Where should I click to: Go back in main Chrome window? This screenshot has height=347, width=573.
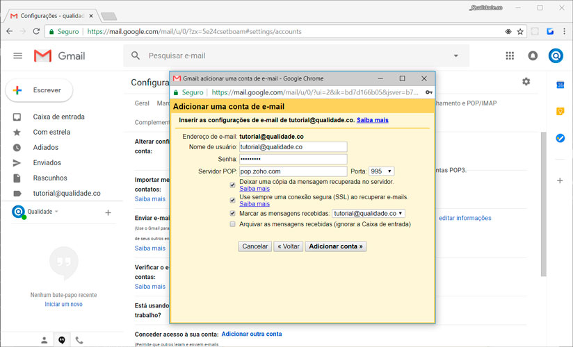pyautogui.click(x=10, y=31)
